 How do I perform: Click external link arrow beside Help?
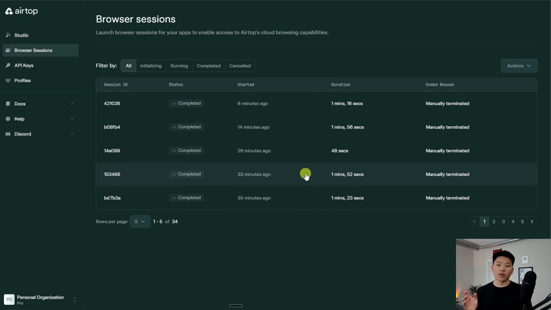tap(72, 119)
